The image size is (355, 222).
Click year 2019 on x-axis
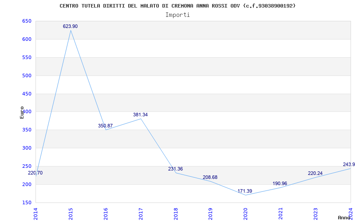coord(210,214)
